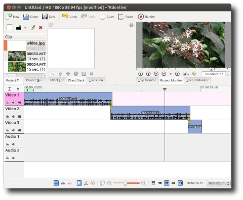Hide video on the Video 1 track
This screenshot has width=243, height=200.
click(20, 103)
